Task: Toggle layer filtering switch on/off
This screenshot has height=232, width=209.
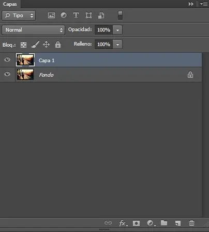Action: 121,16
